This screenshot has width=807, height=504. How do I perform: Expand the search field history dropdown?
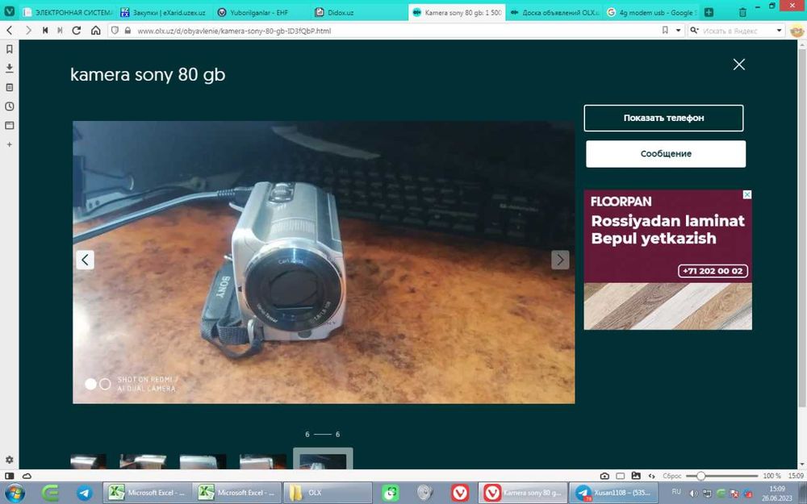(779, 31)
